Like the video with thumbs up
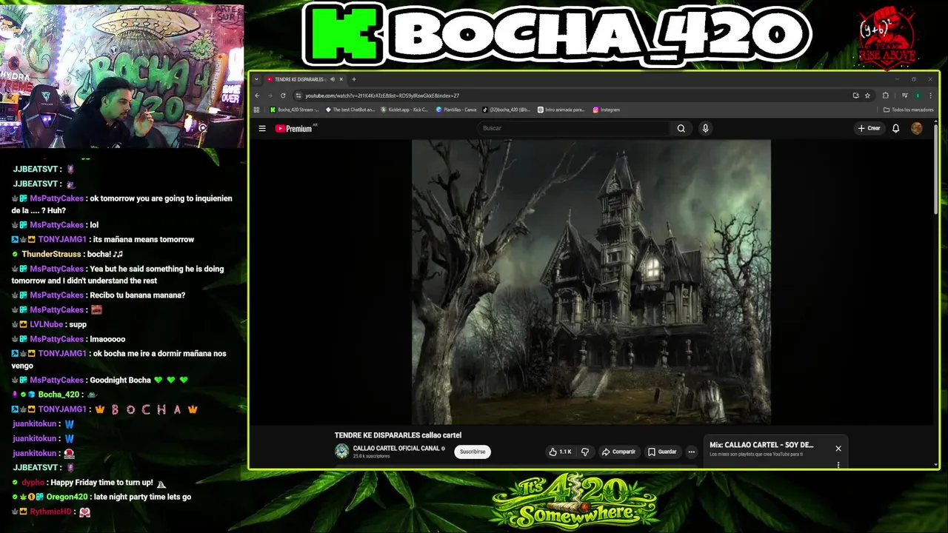The width and height of the screenshot is (948, 533). coord(560,452)
